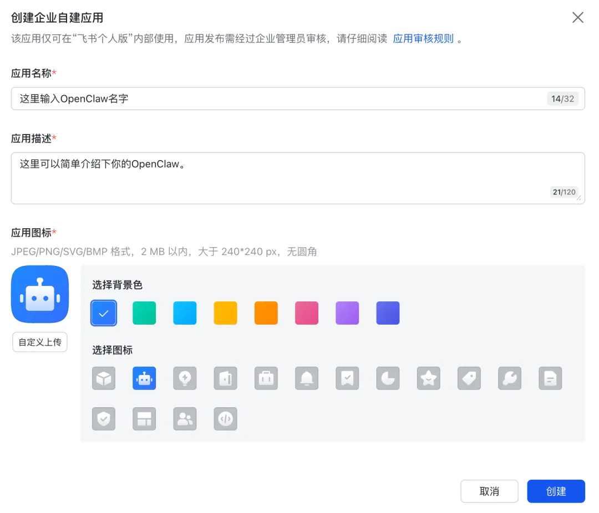
Task: Click the JPEG/PNG/SVG/BMP format hint text
Action: [164, 252]
